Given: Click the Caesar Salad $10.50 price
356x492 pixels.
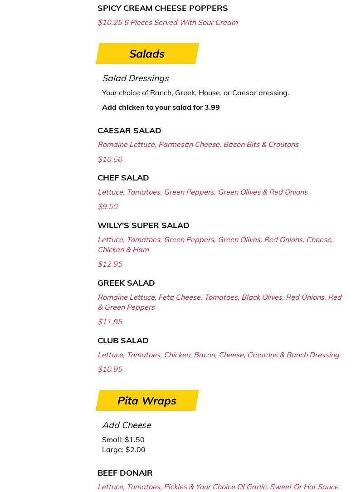Looking at the screenshot, I should (x=110, y=159).
